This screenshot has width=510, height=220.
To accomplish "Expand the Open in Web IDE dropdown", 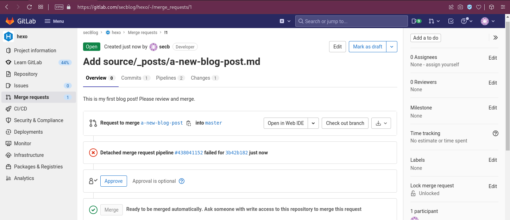I will [x=313, y=123].
